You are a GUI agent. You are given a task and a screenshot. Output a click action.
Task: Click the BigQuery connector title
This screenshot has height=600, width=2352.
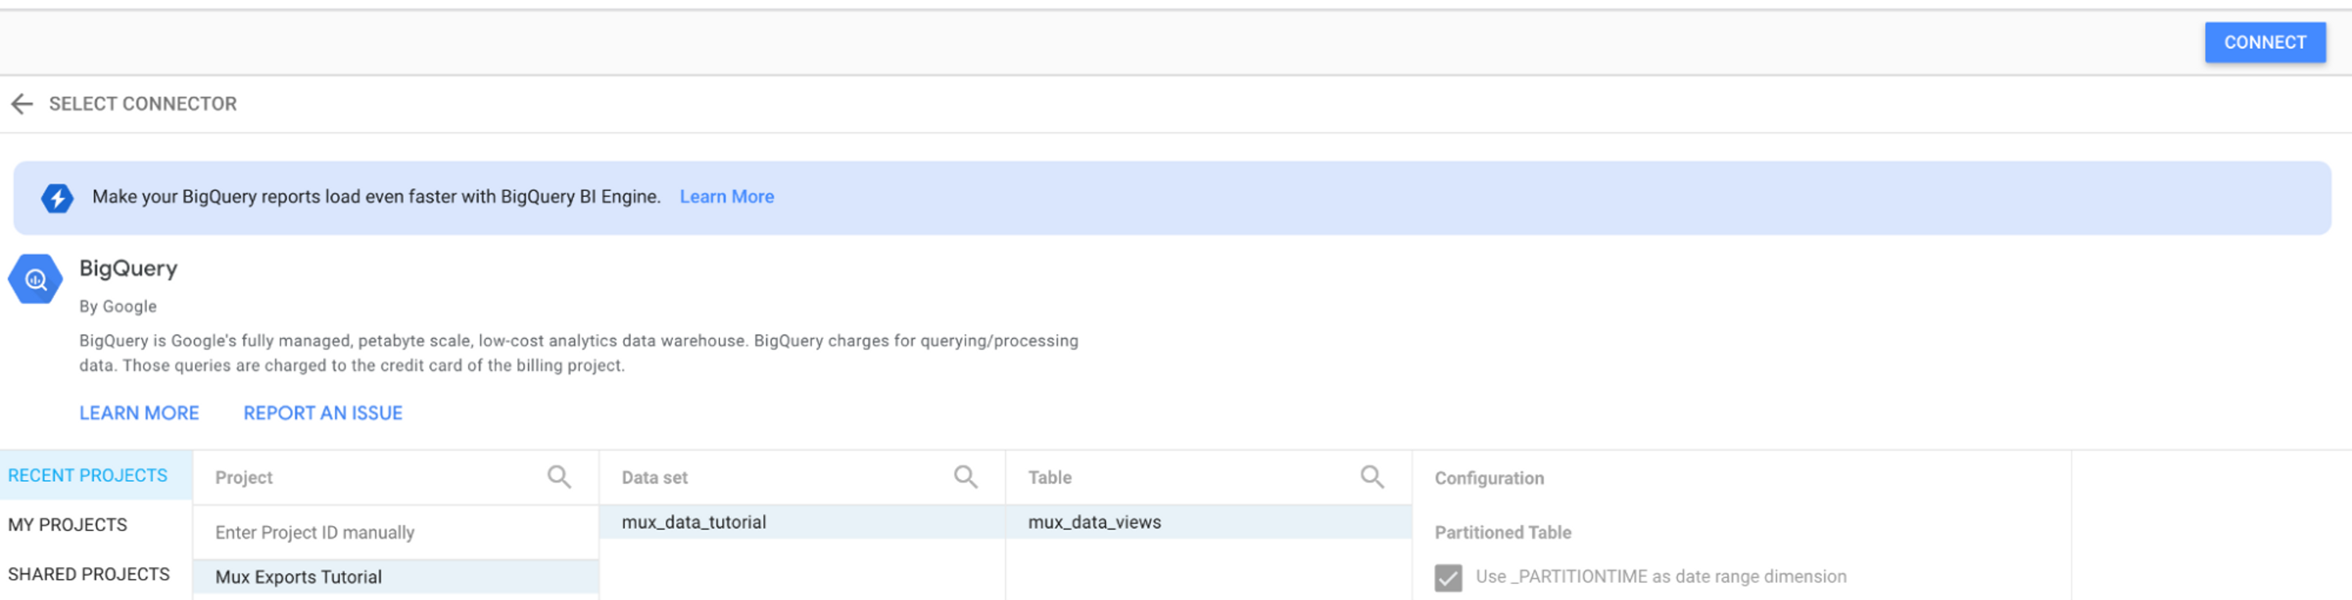[129, 269]
